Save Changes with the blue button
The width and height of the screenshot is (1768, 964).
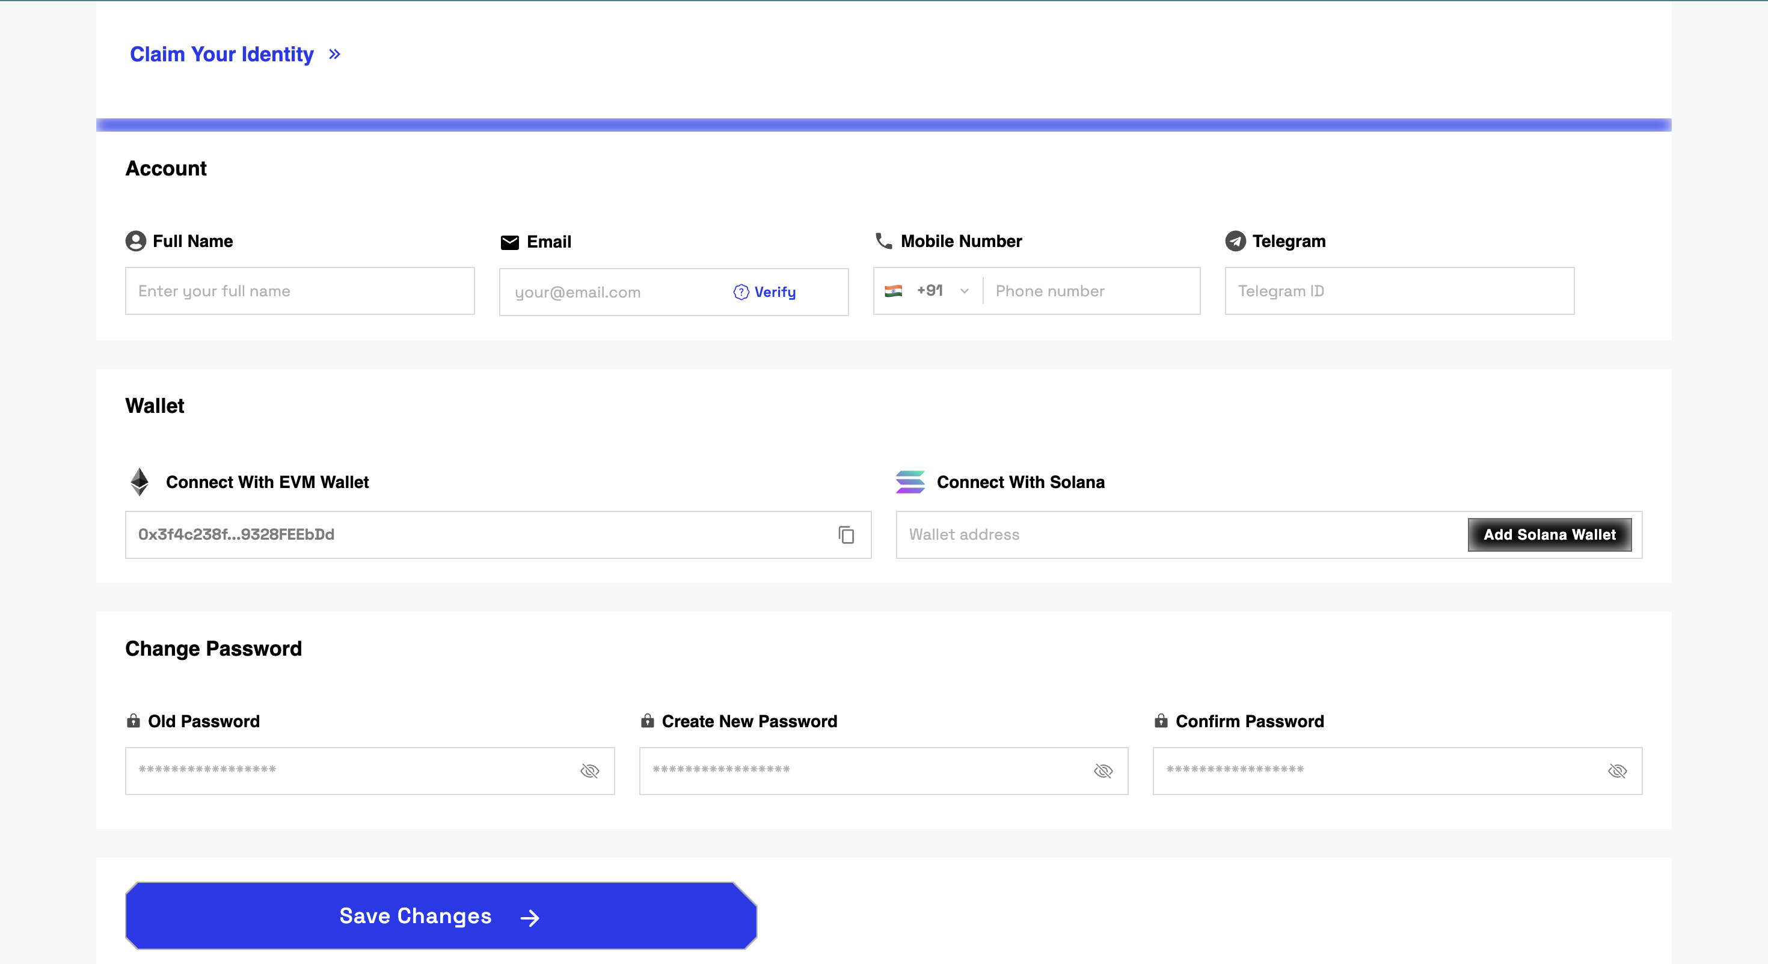point(441,916)
